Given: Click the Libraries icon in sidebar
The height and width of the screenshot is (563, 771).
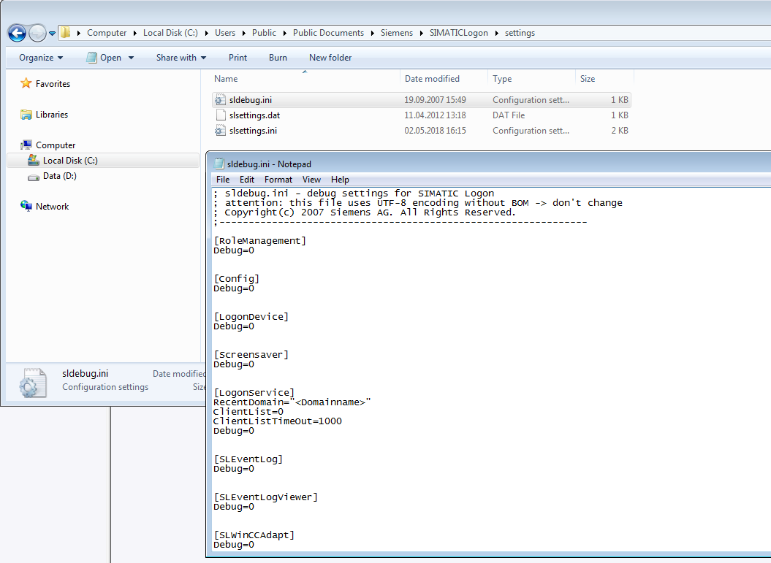Looking at the screenshot, I should (26, 115).
